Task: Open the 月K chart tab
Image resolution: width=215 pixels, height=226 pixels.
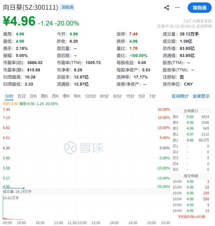Action: pyautogui.click(x=55, y=96)
